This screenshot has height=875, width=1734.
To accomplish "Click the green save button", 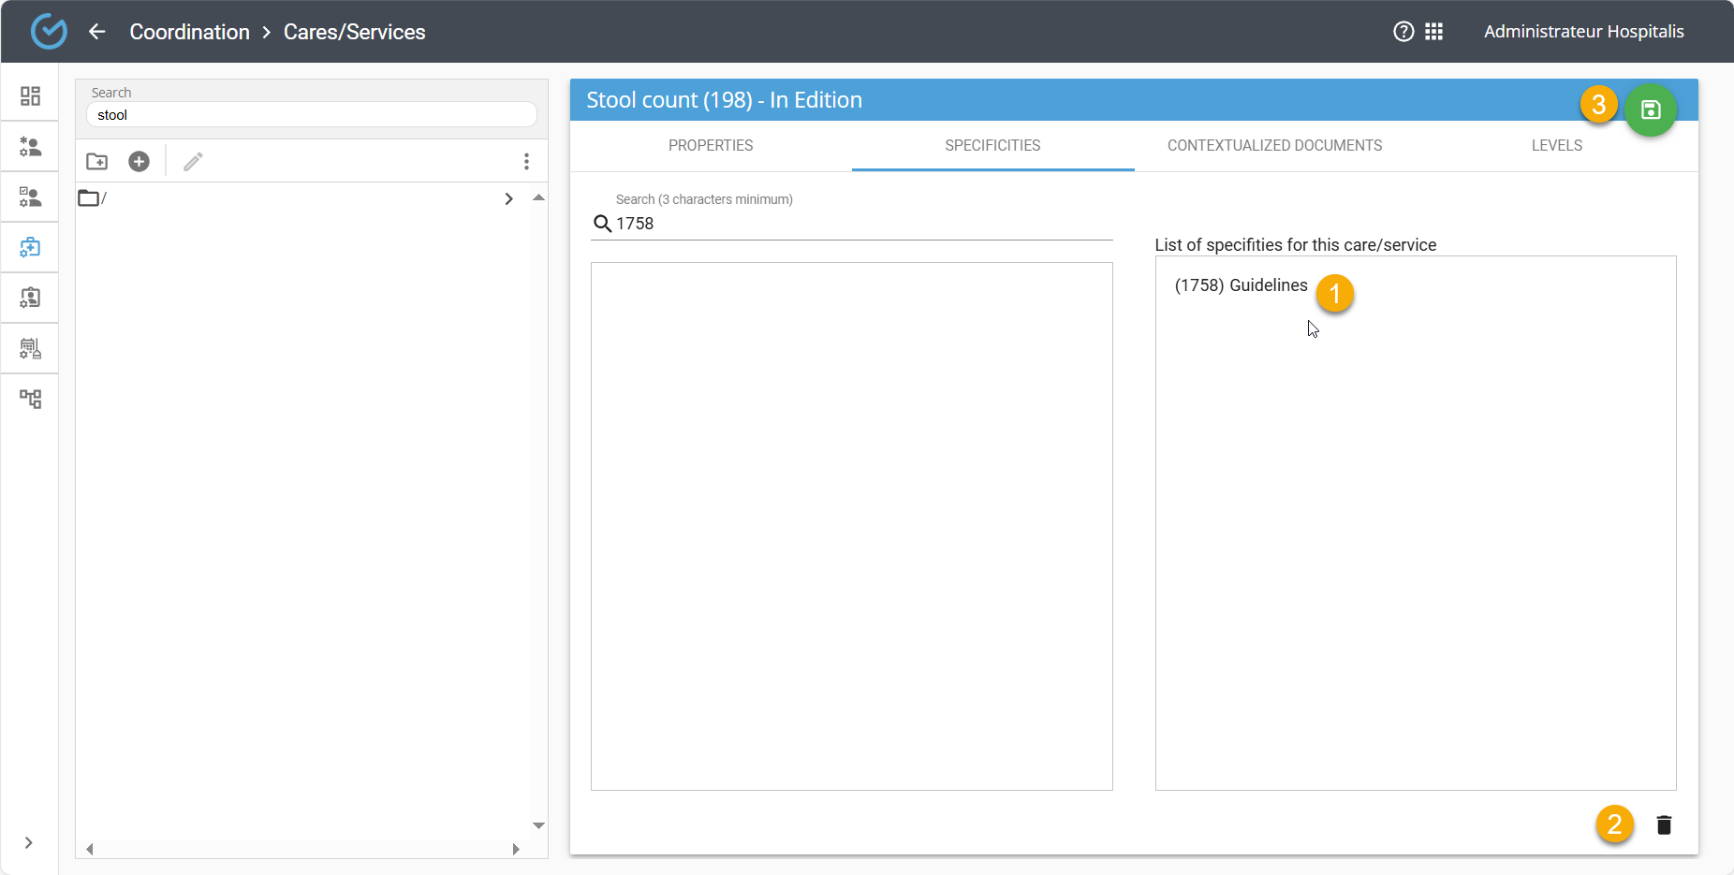I will point(1650,110).
